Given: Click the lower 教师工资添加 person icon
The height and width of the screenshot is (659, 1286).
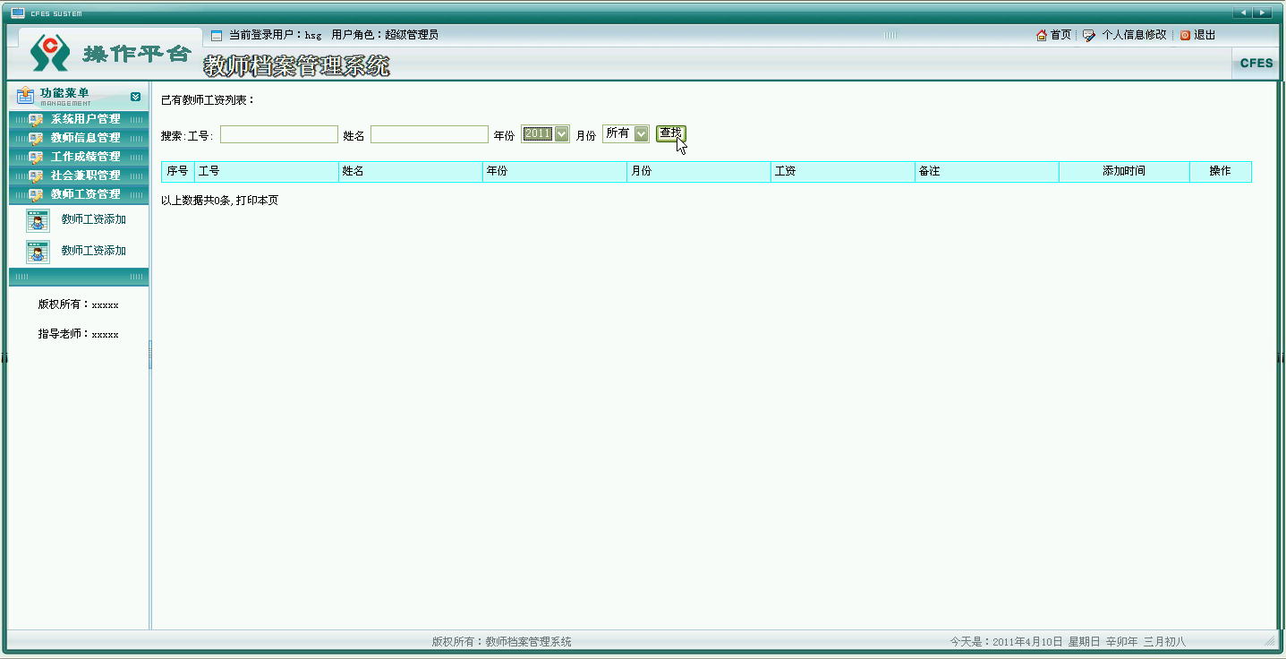Looking at the screenshot, I should click(x=38, y=252).
